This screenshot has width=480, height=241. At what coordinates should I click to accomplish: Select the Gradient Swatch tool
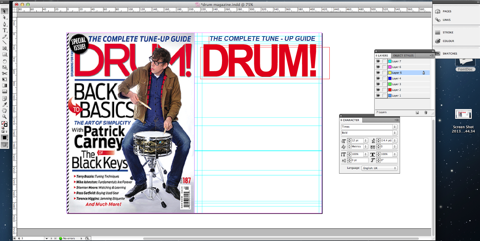(x=4, y=85)
